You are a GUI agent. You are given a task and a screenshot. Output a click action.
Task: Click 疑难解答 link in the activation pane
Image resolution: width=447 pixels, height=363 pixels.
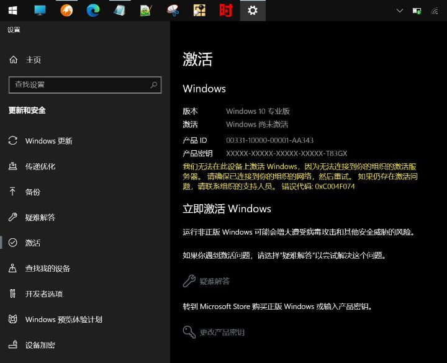[214, 281]
